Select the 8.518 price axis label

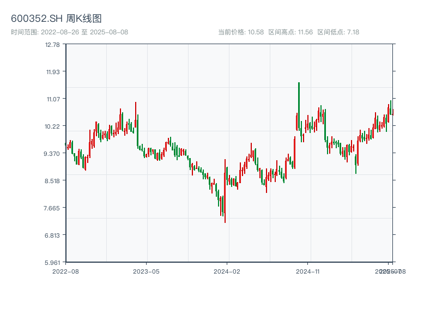53,180
